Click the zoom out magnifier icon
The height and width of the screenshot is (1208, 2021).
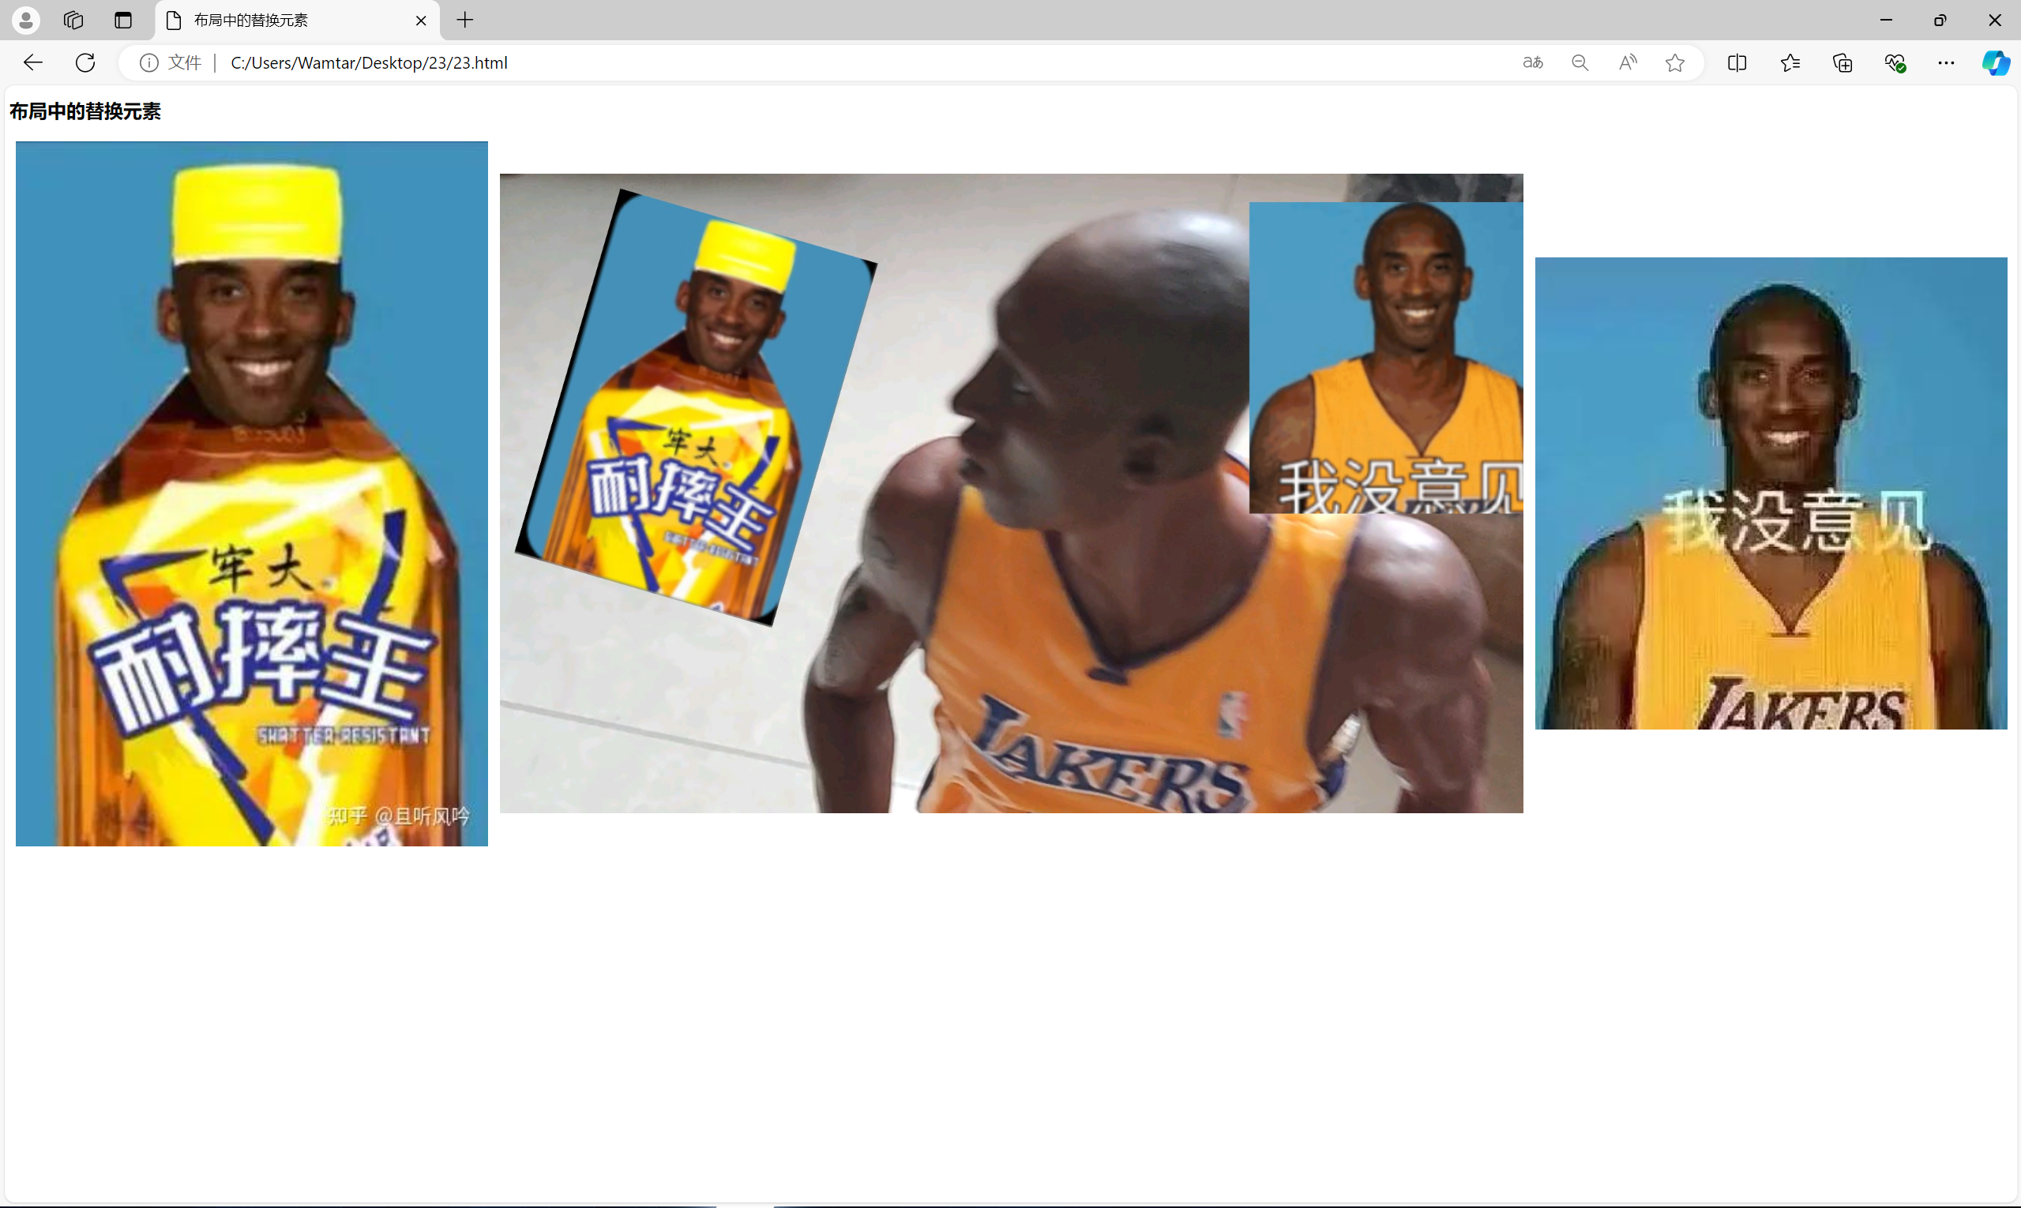pos(1580,62)
